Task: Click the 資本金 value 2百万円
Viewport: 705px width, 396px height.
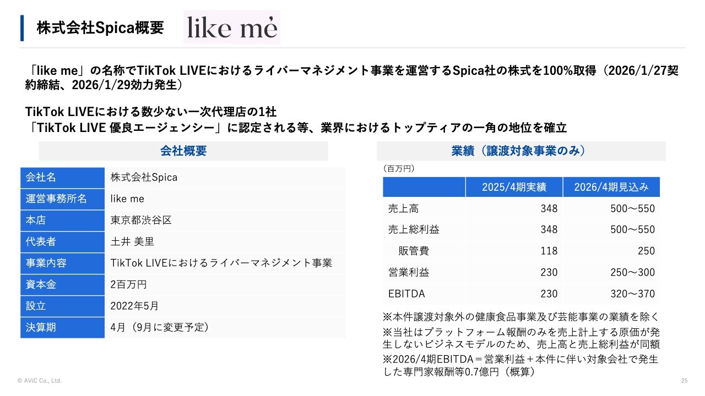Action: [x=128, y=285]
